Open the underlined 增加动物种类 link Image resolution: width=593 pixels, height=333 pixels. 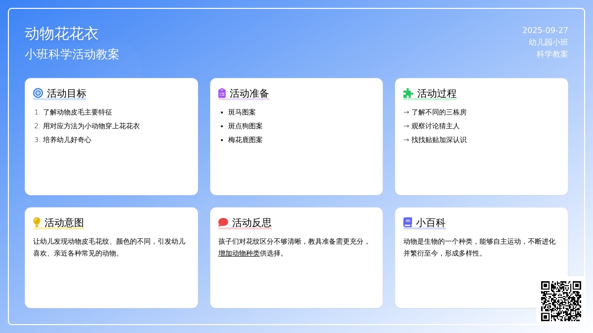pyautogui.click(x=239, y=253)
